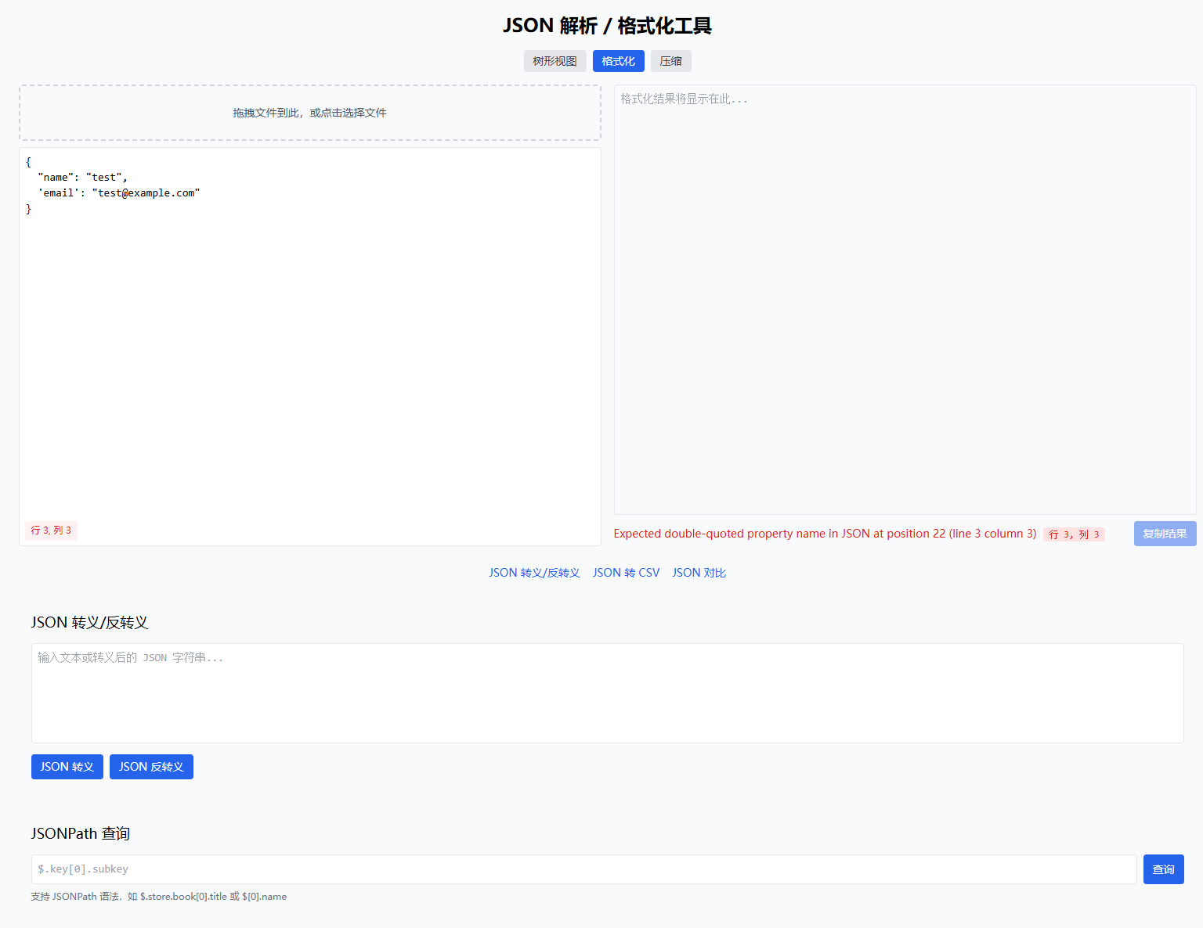Viewport: 1203px width, 928px height.
Task: Open the JSON 对比 link
Action: pyautogui.click(x=699, y=572)
